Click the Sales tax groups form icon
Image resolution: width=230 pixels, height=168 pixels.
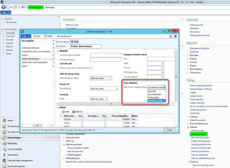[22, 31]
